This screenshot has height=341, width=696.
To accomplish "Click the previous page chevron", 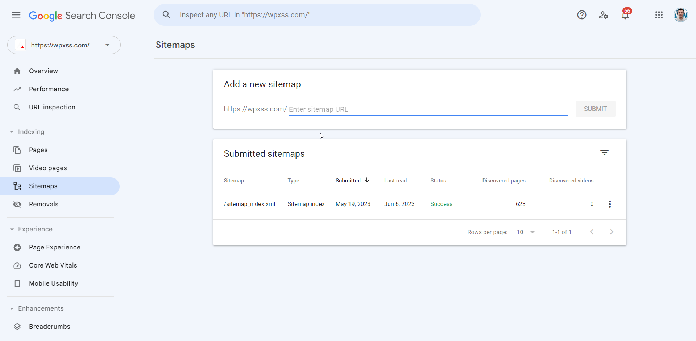I will click(x=592, y=232).
